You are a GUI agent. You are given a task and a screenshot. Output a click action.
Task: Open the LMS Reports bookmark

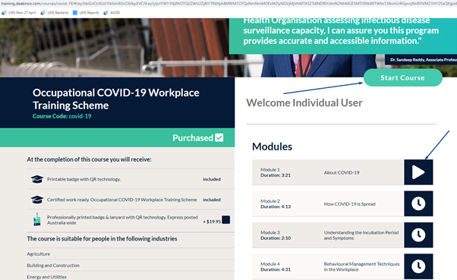pyautogui.click(x=86, y=13)
